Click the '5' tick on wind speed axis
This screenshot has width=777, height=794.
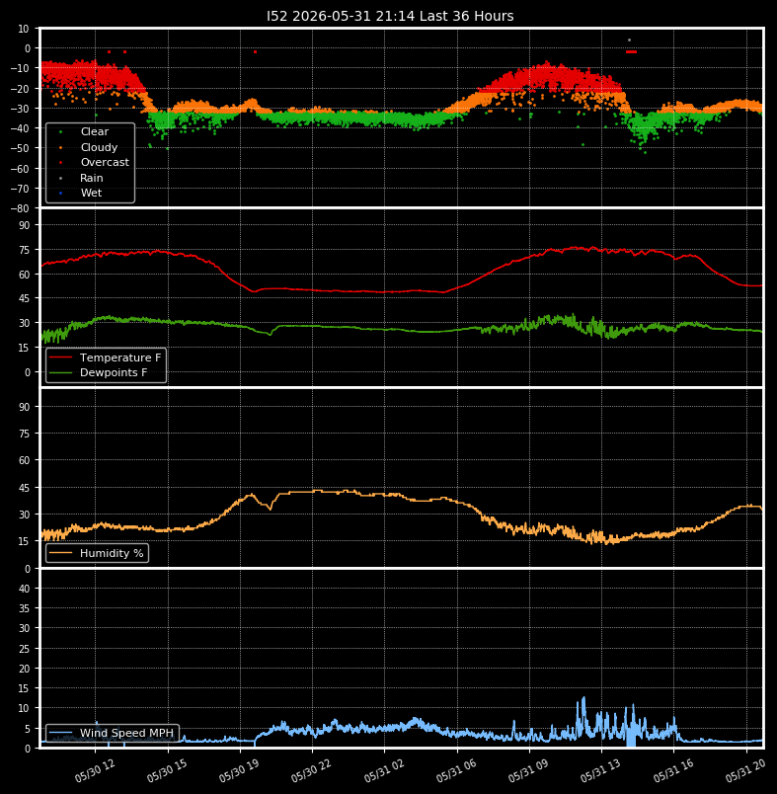pos(28,729)
